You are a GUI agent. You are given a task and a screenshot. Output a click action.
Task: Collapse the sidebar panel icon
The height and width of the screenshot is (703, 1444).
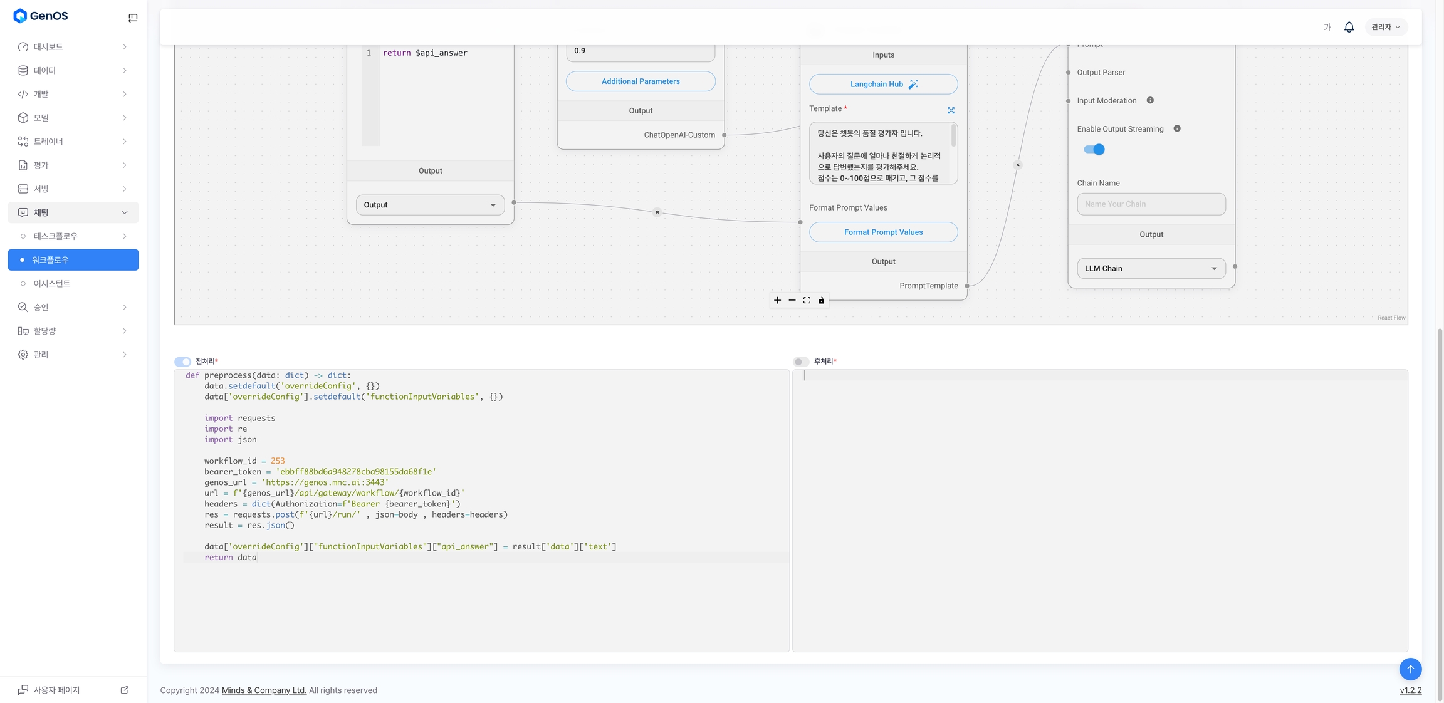133,18
